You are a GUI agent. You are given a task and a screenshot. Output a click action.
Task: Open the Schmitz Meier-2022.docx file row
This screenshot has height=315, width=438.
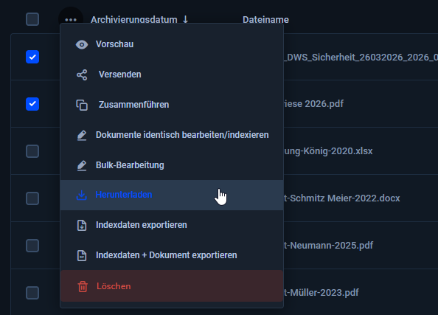(341, 198)
